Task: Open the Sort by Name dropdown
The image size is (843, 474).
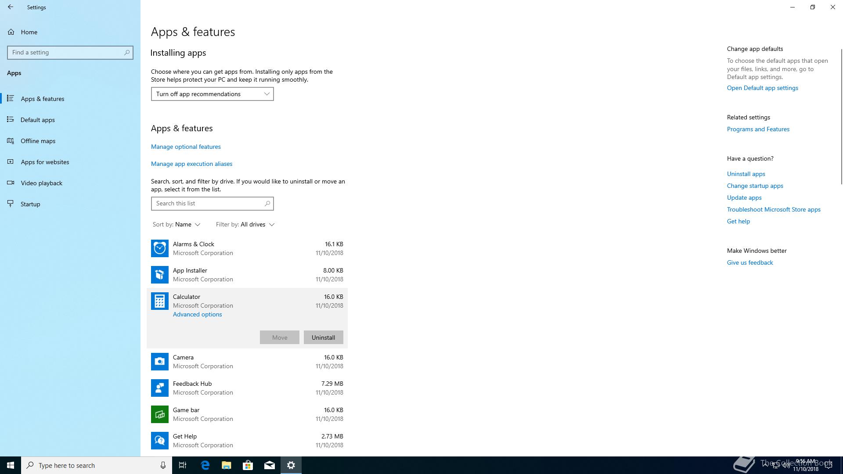Action: click(177, 225)
